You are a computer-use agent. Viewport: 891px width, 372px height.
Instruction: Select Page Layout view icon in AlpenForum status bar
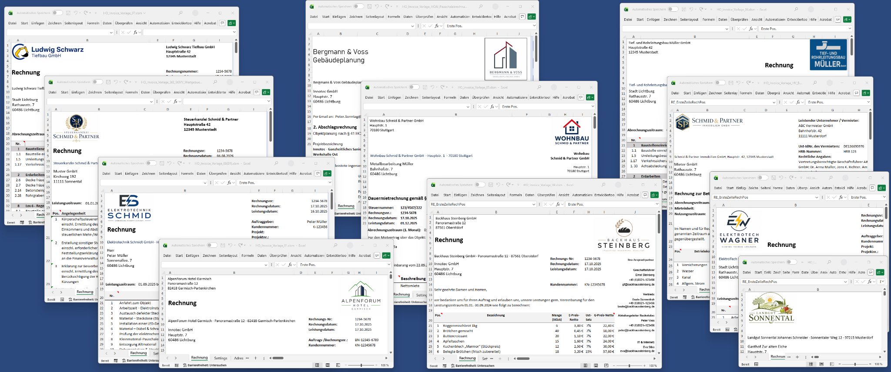(328, 365)
